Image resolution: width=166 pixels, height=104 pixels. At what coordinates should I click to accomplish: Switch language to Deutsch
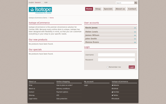pyautogui.click(x=38, y=2)
